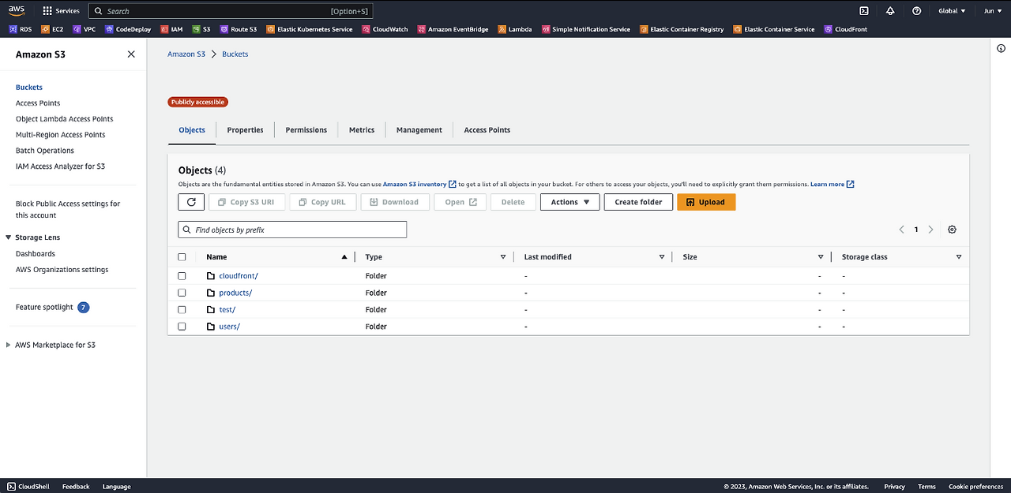Focus the Find objects by prefix field
Viewport: 1011px width, 493px height.
[x=292, y=230]
